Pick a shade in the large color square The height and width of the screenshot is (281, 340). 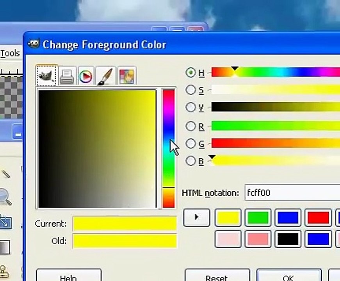click(97, 149)
